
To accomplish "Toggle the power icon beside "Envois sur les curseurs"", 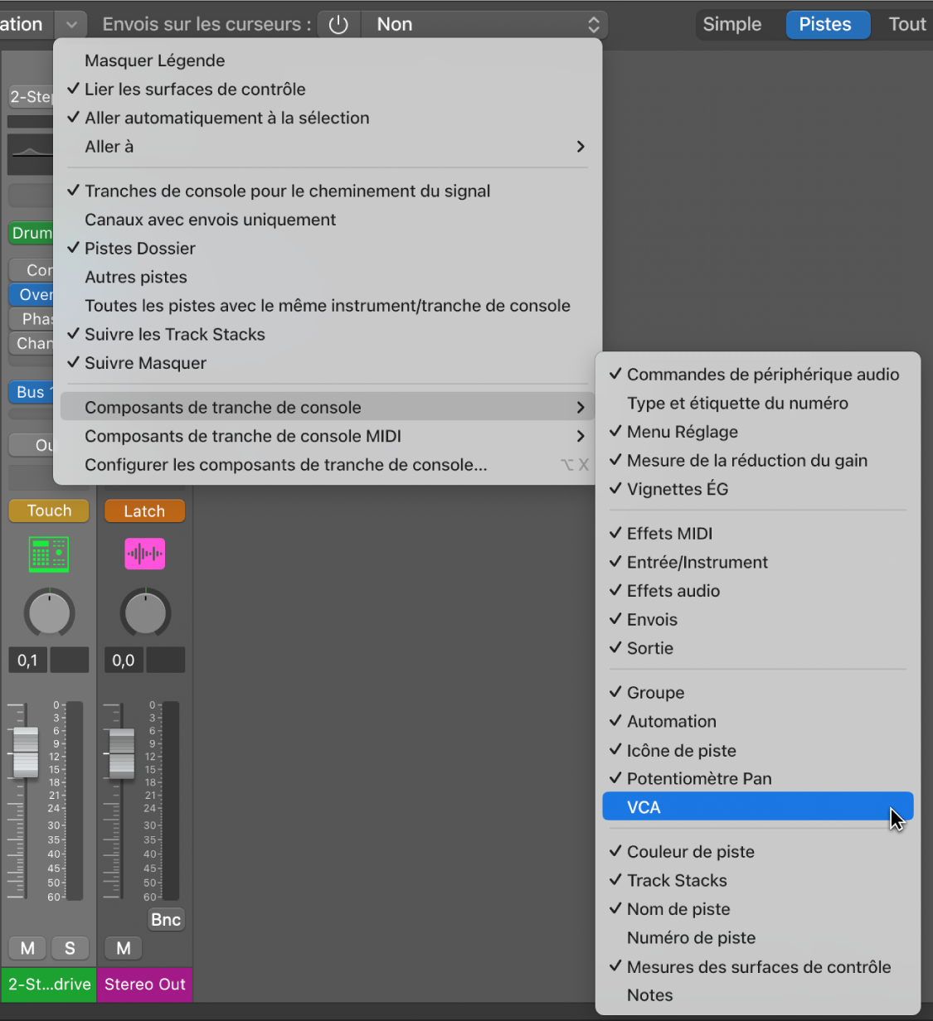I will [338, 23].
